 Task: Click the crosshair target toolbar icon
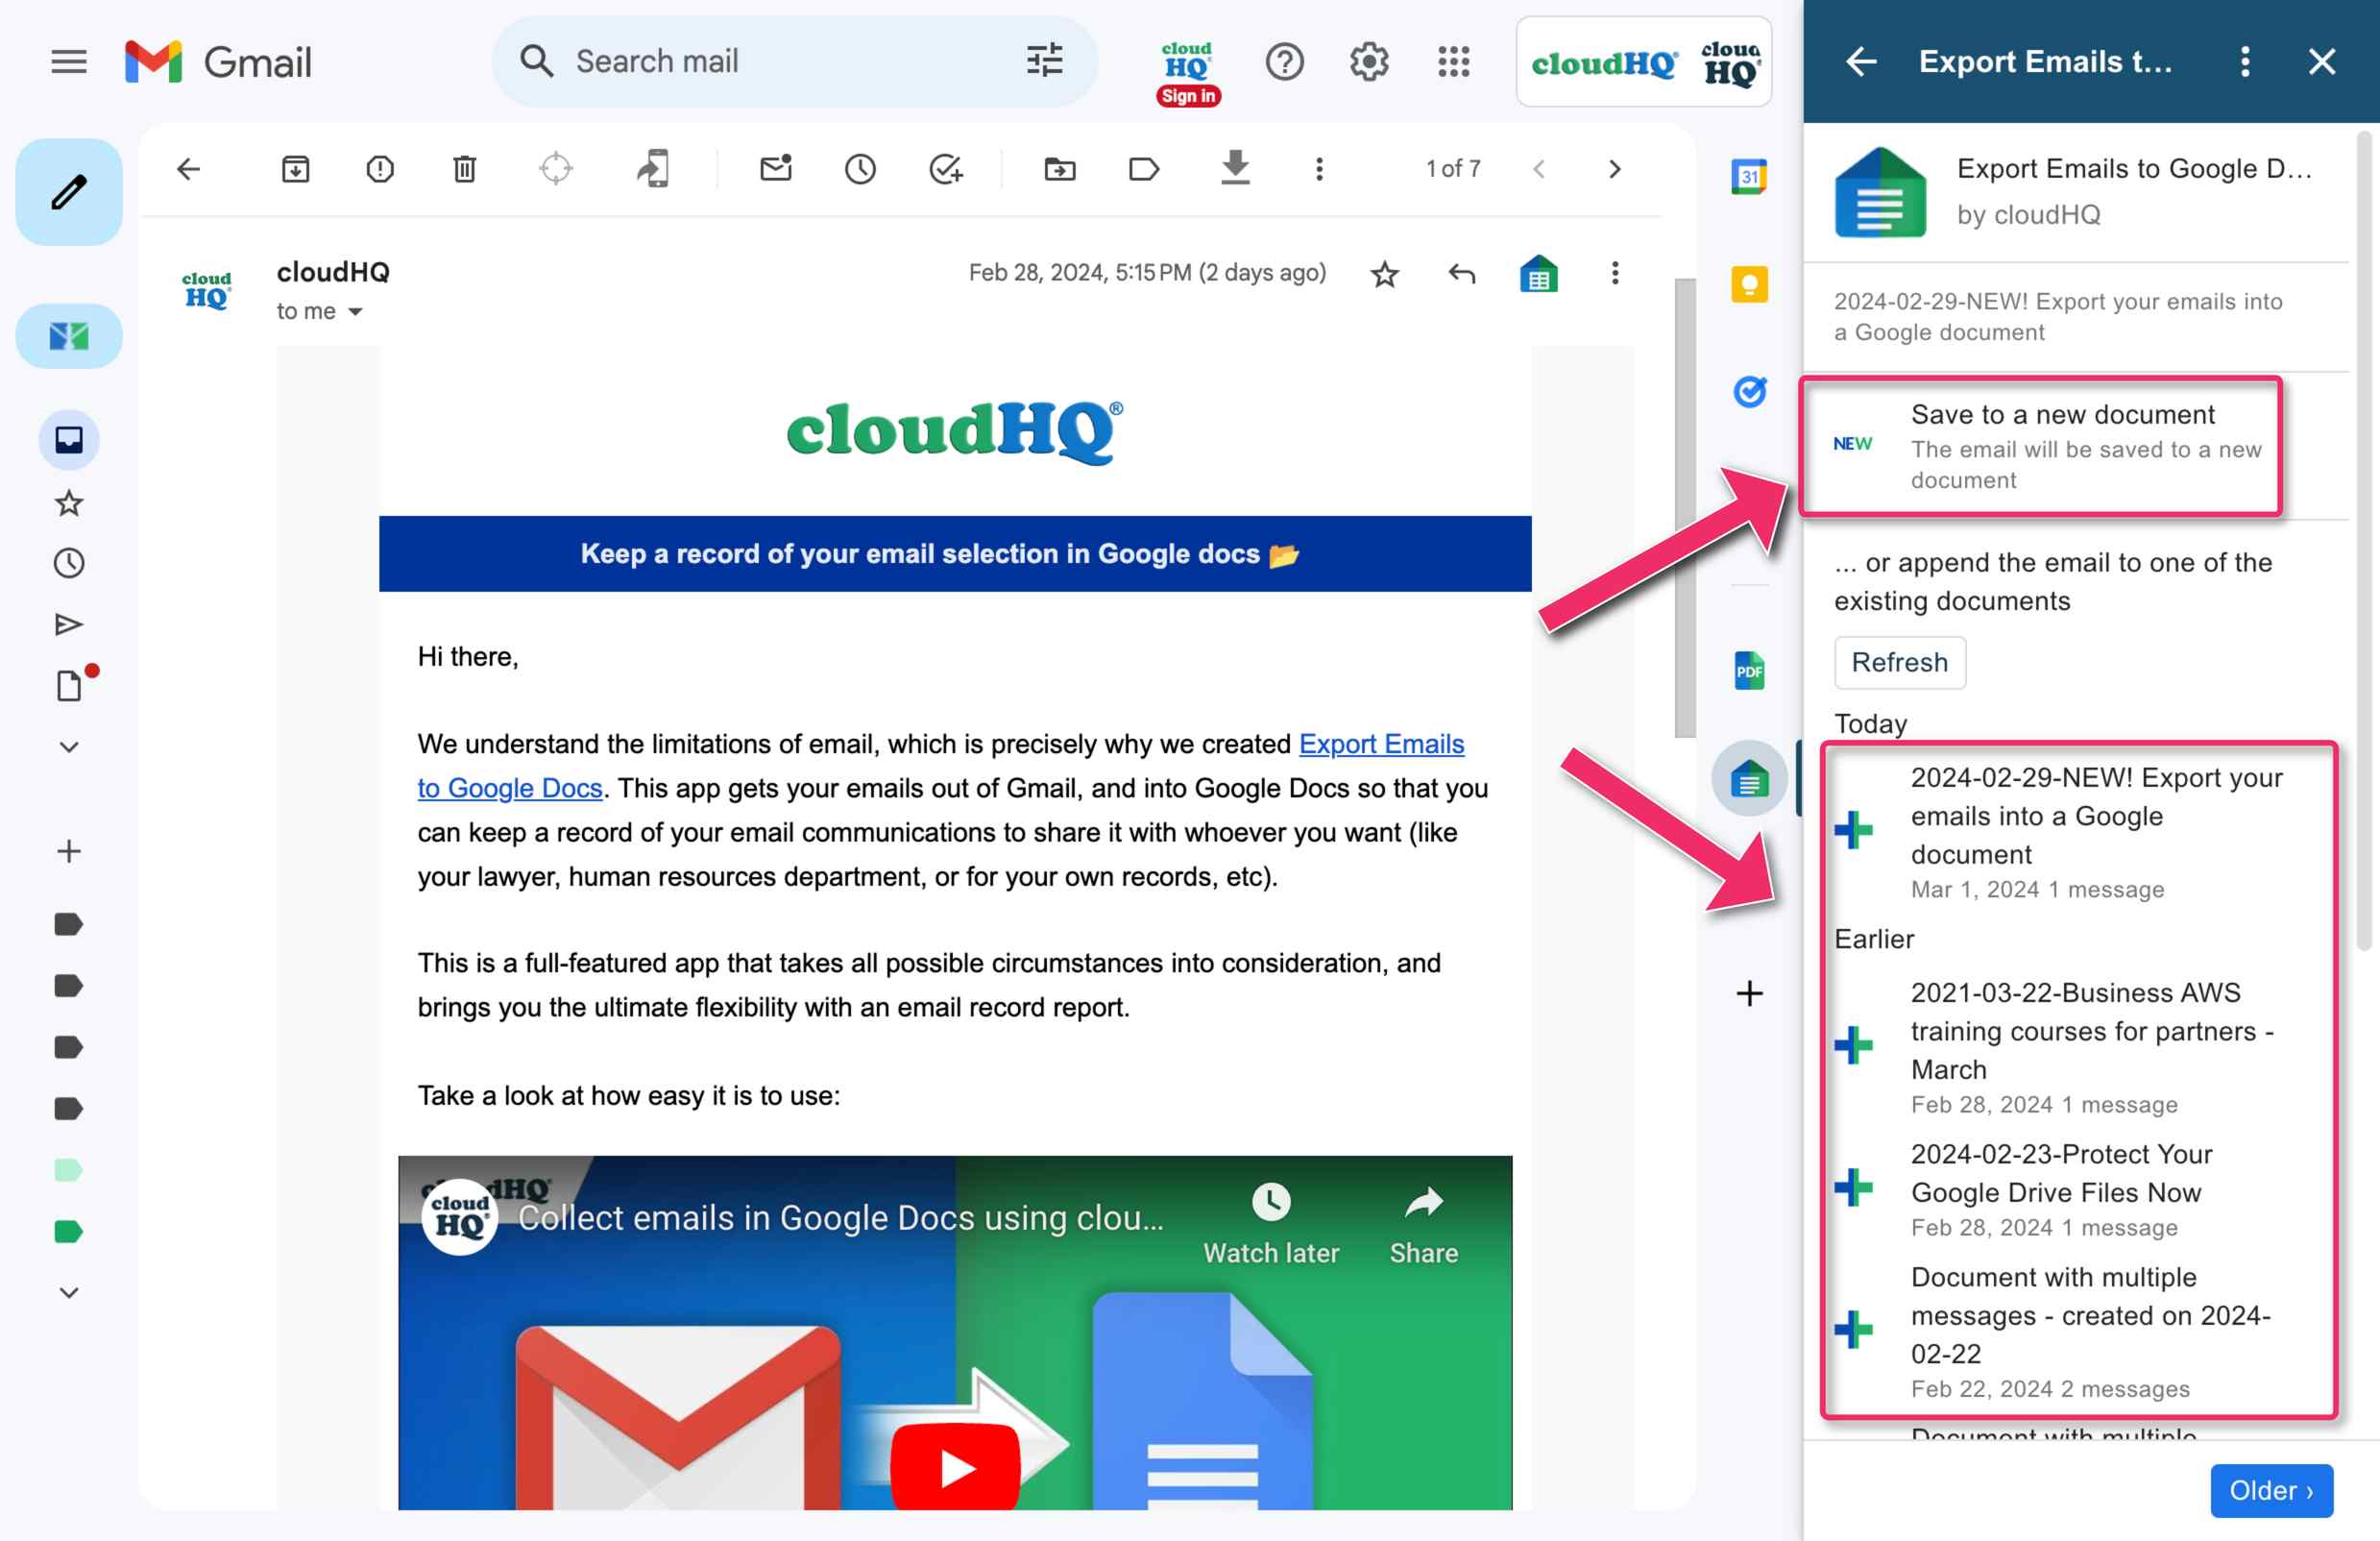coord(555,169)
